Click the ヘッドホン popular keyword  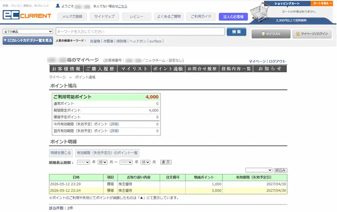pyautogui.click(x=138, y=41)
